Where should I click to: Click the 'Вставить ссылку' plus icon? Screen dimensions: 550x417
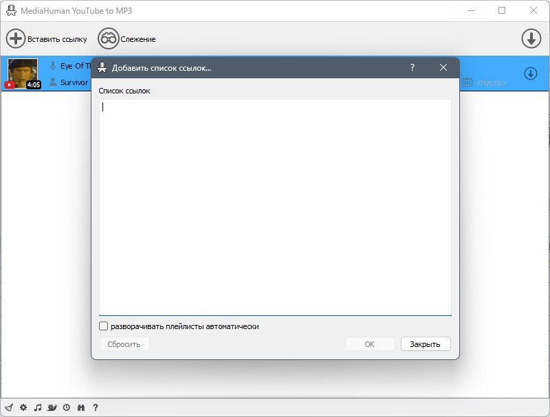(x=15, y=38)
